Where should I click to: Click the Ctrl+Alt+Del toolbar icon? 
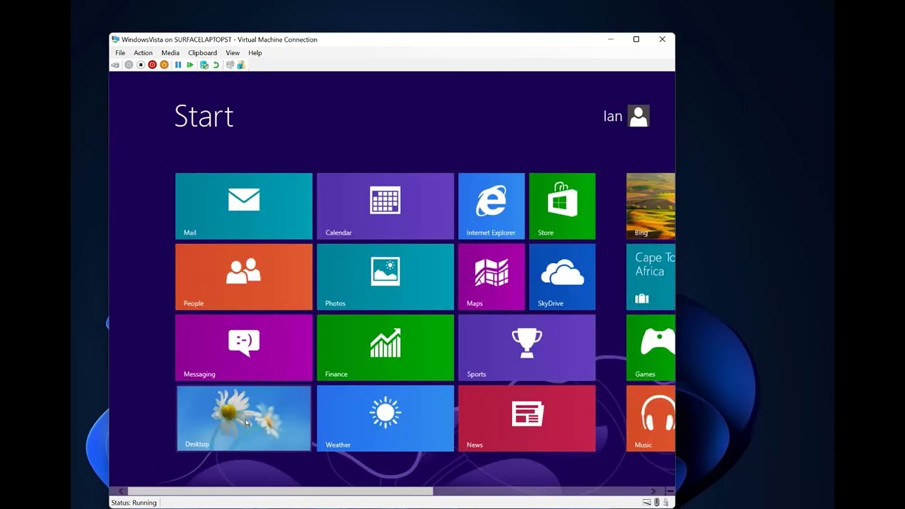[x=115, y=65]
